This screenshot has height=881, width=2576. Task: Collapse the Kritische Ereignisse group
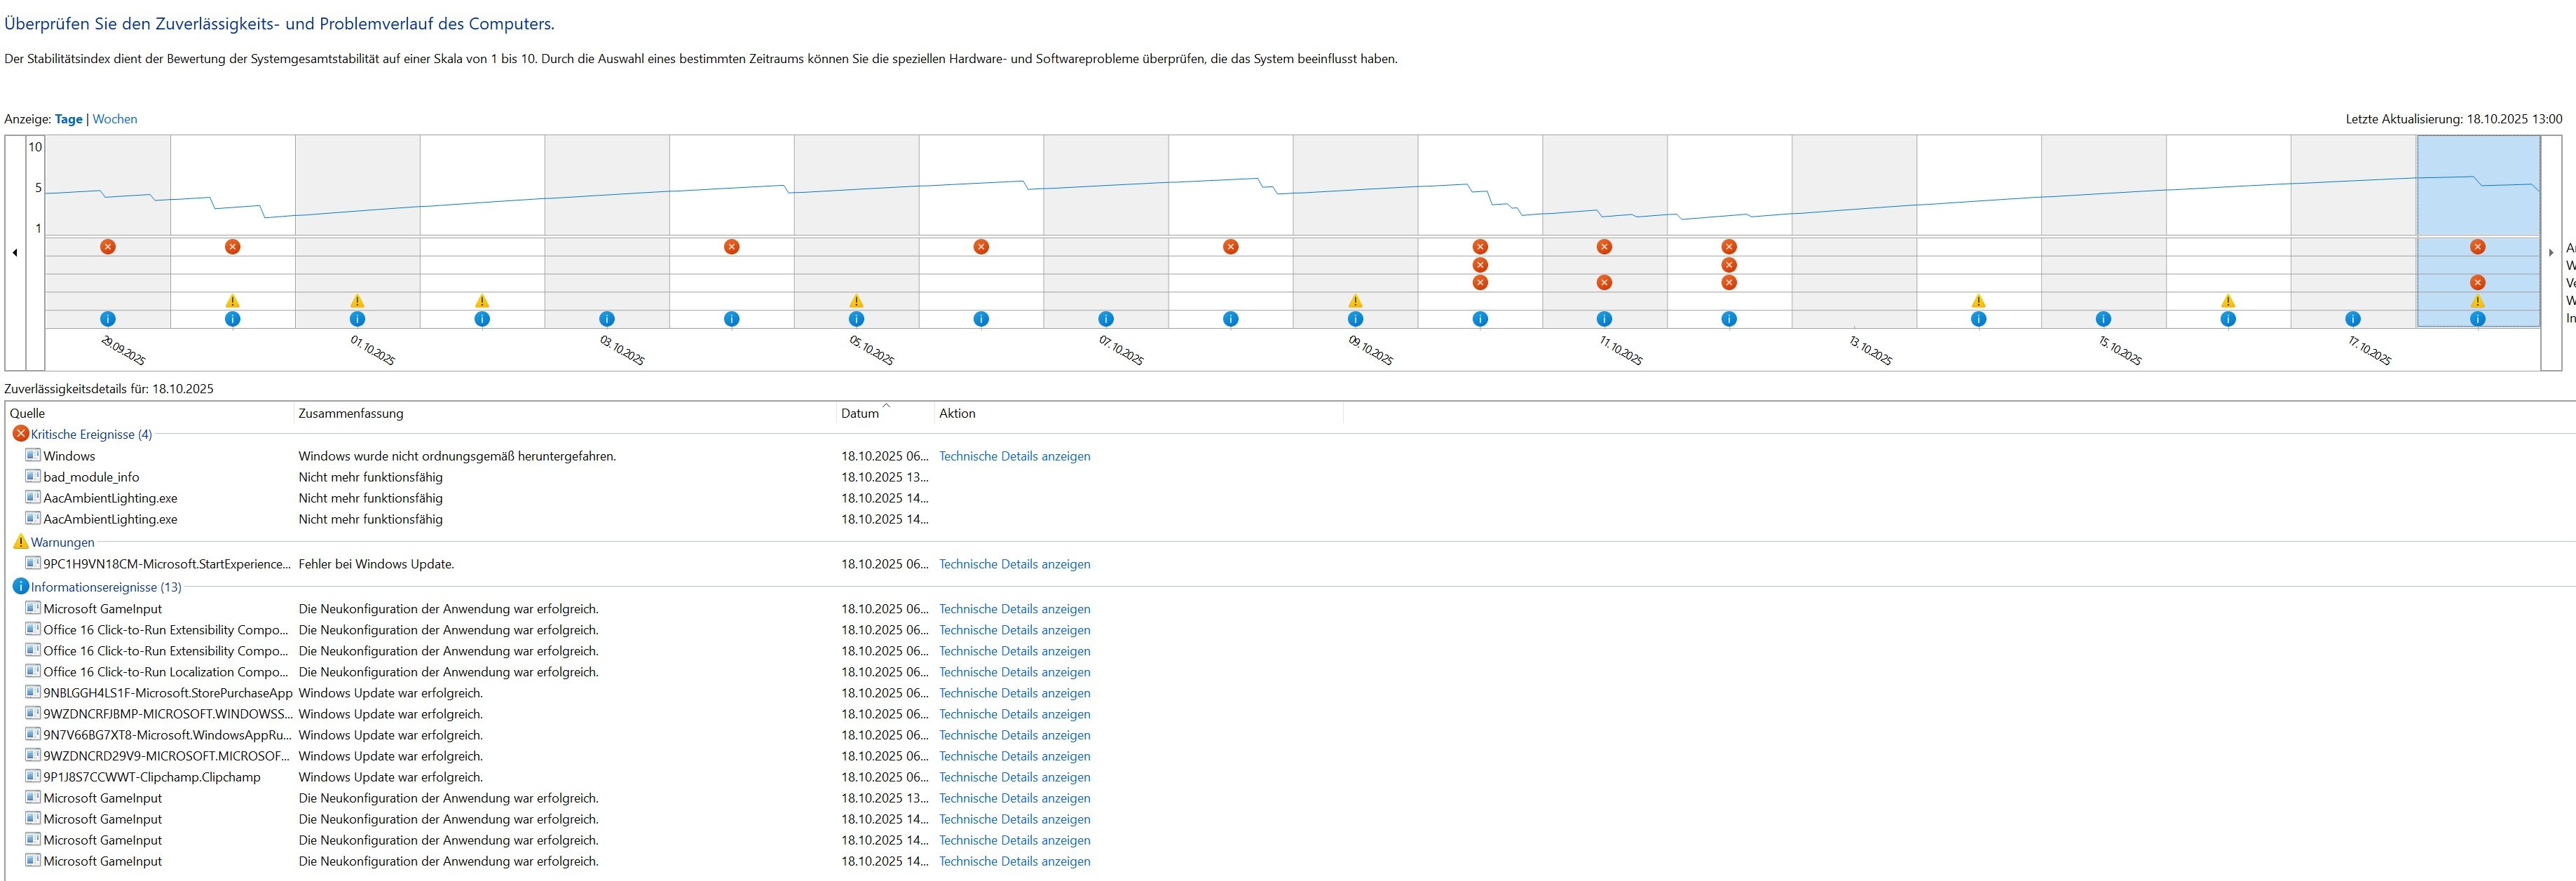(x=91, y=434)
